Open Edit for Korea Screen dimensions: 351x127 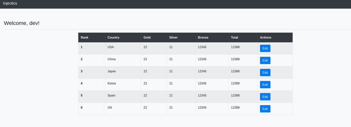pyautogui.click(x=265, y=85)
